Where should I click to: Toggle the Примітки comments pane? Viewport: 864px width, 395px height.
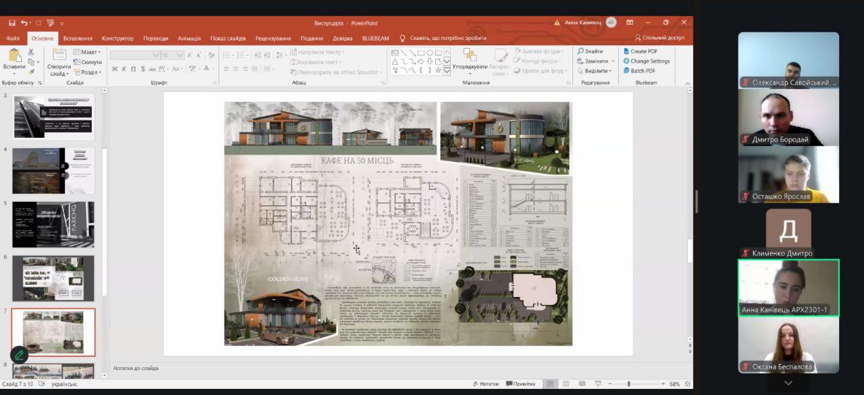click(520, 384)
